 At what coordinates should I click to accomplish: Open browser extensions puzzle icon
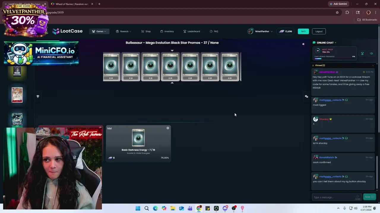point(347,12)
